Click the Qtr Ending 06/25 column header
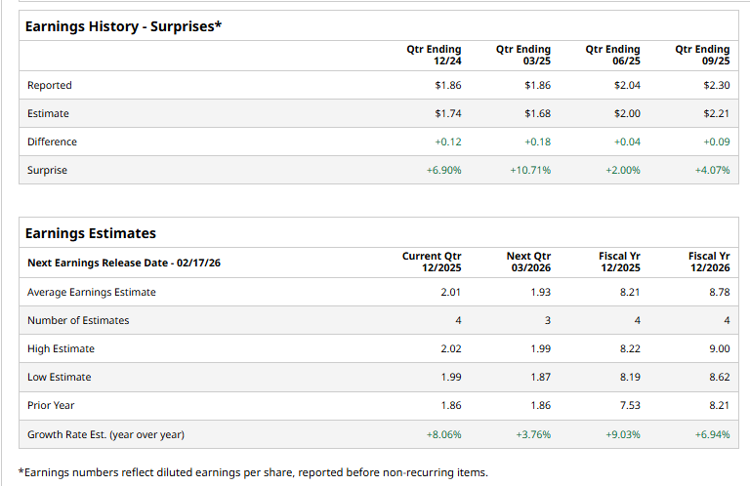750x486 pixels. click(x=612, y=55)
